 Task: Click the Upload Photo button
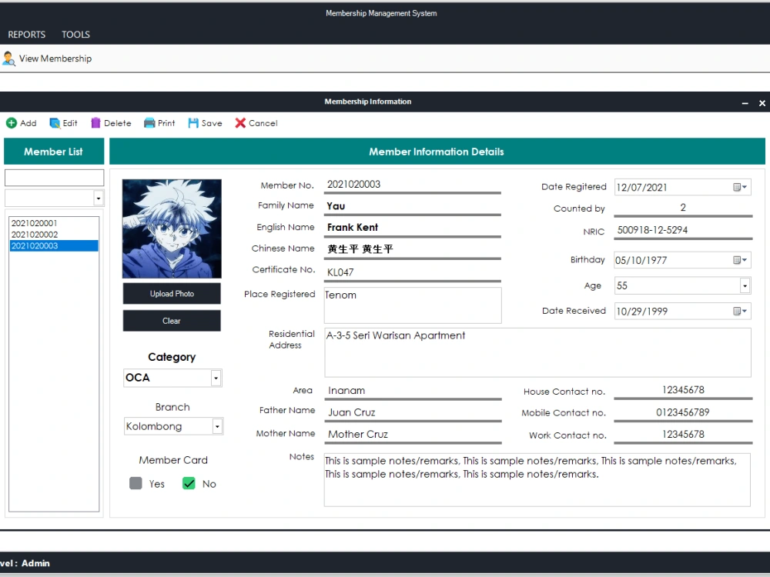(172, 293)
